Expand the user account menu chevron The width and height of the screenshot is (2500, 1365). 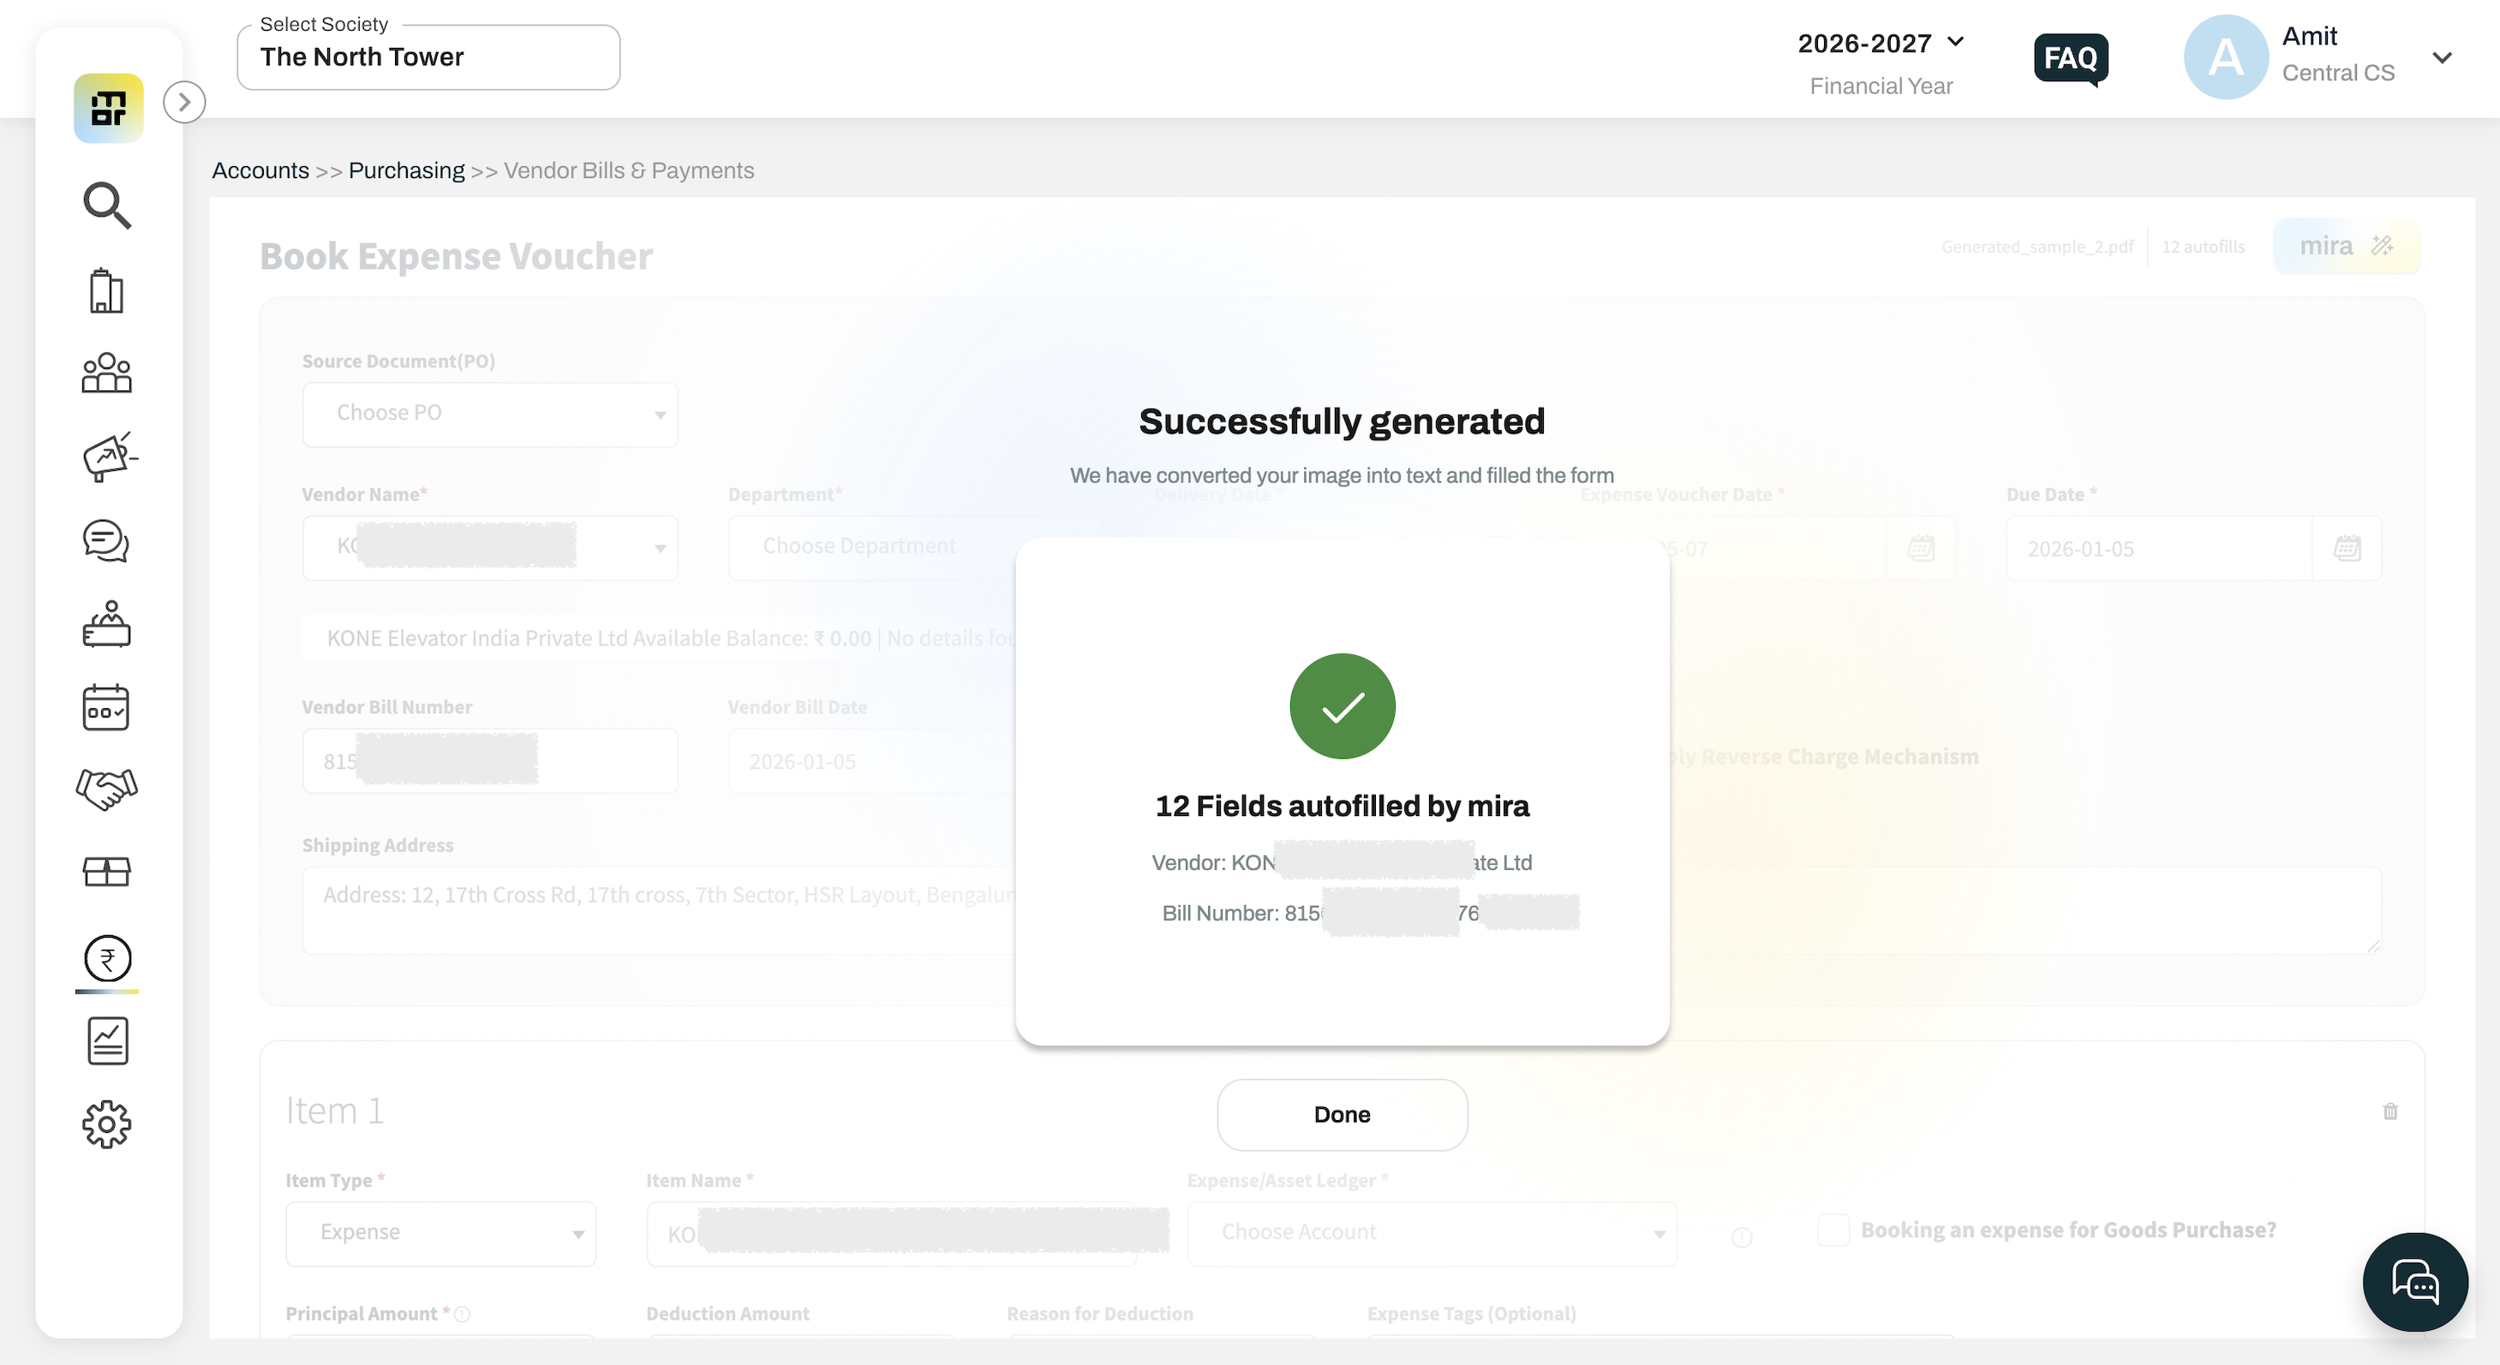(x=2443, y=58)
